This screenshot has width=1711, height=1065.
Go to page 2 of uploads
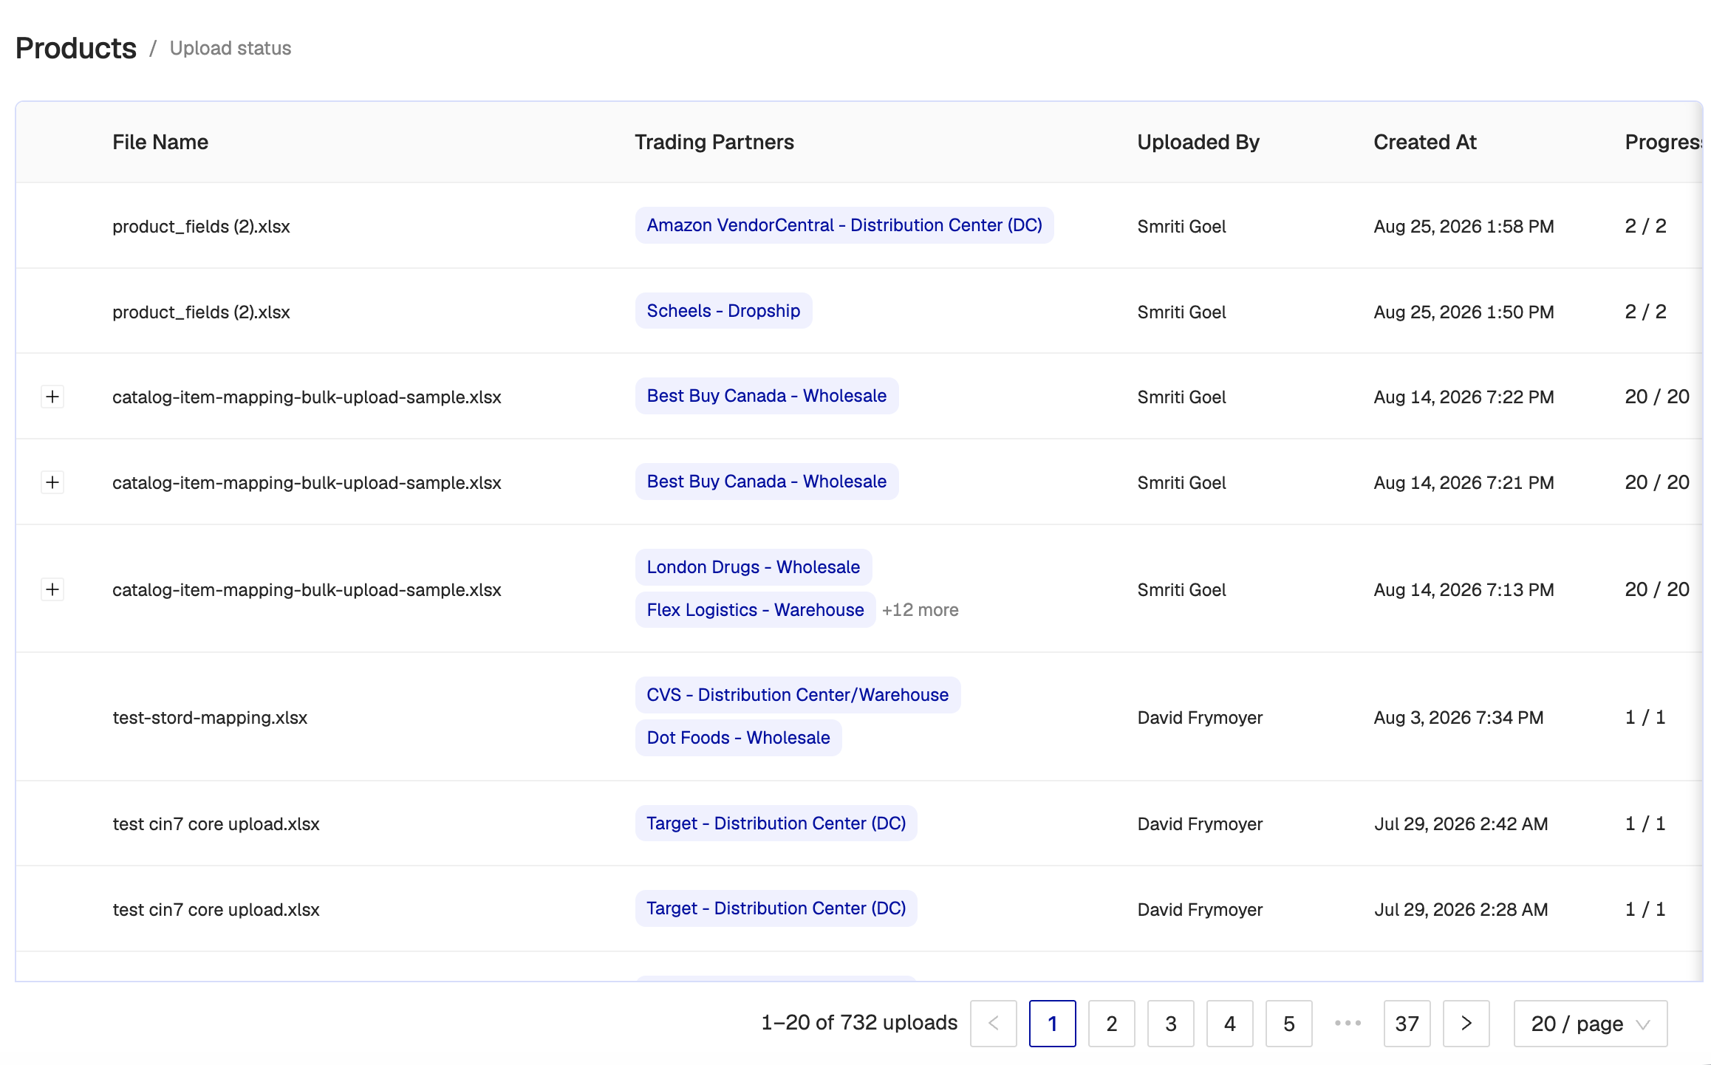[x=1111, y=1024]
